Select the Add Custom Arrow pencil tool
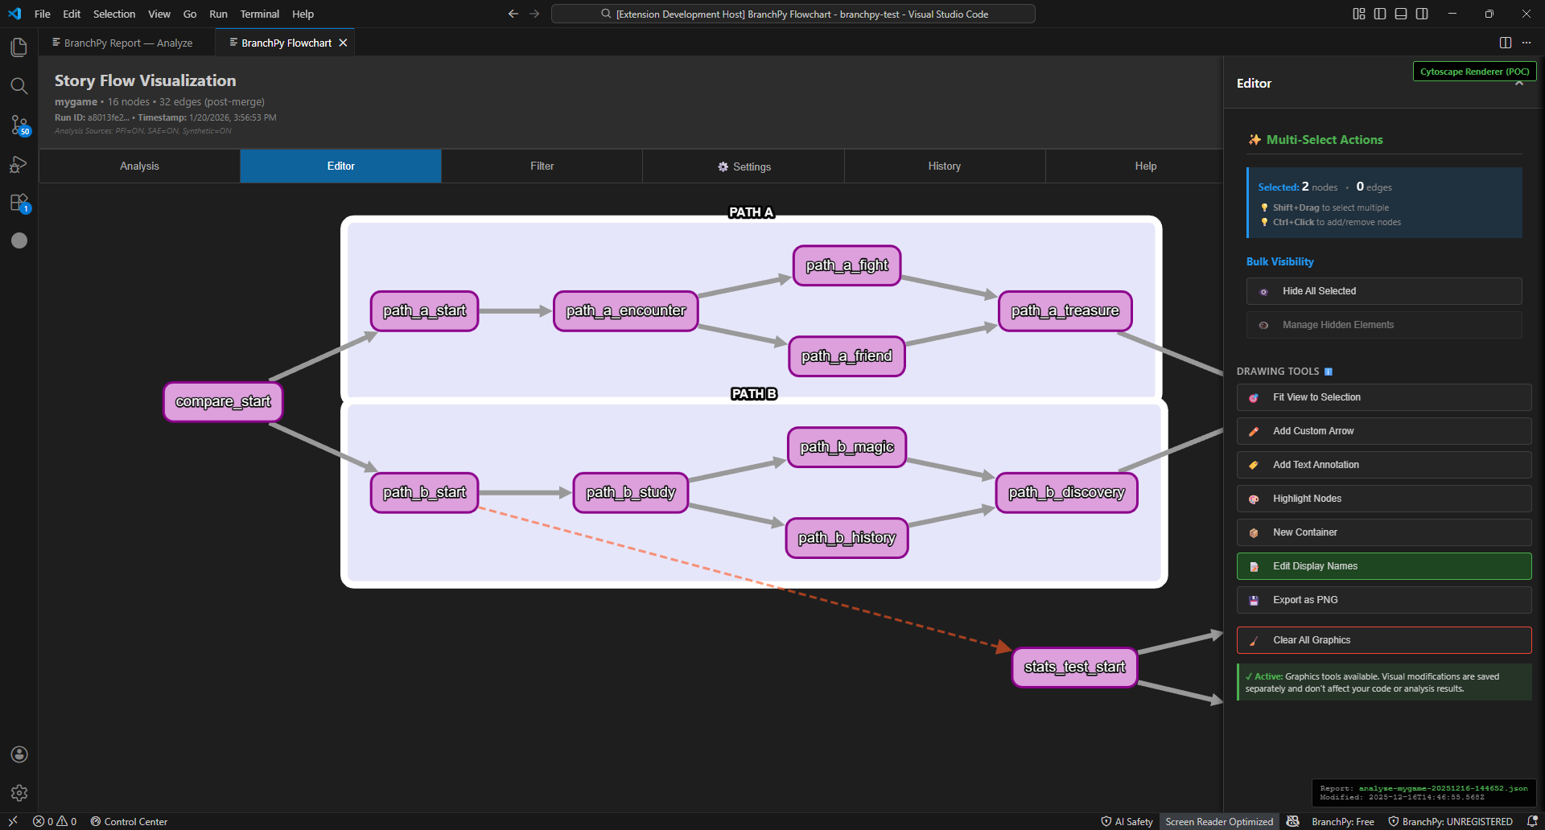The image size is (1545, 830). (1382, 430)
